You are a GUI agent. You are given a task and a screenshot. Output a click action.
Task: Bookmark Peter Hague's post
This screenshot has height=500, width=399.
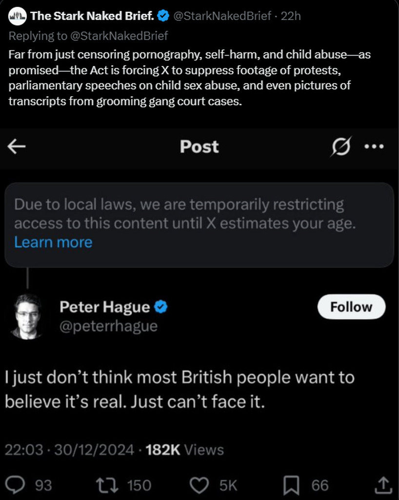[291, 485]
